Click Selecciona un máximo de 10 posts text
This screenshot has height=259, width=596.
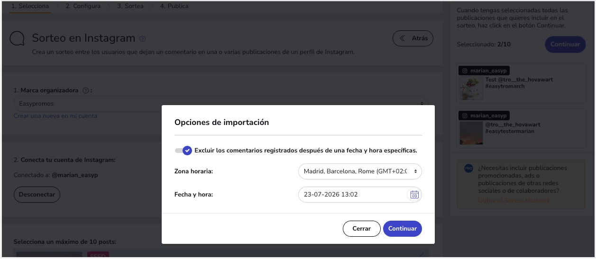click(65, 242)
